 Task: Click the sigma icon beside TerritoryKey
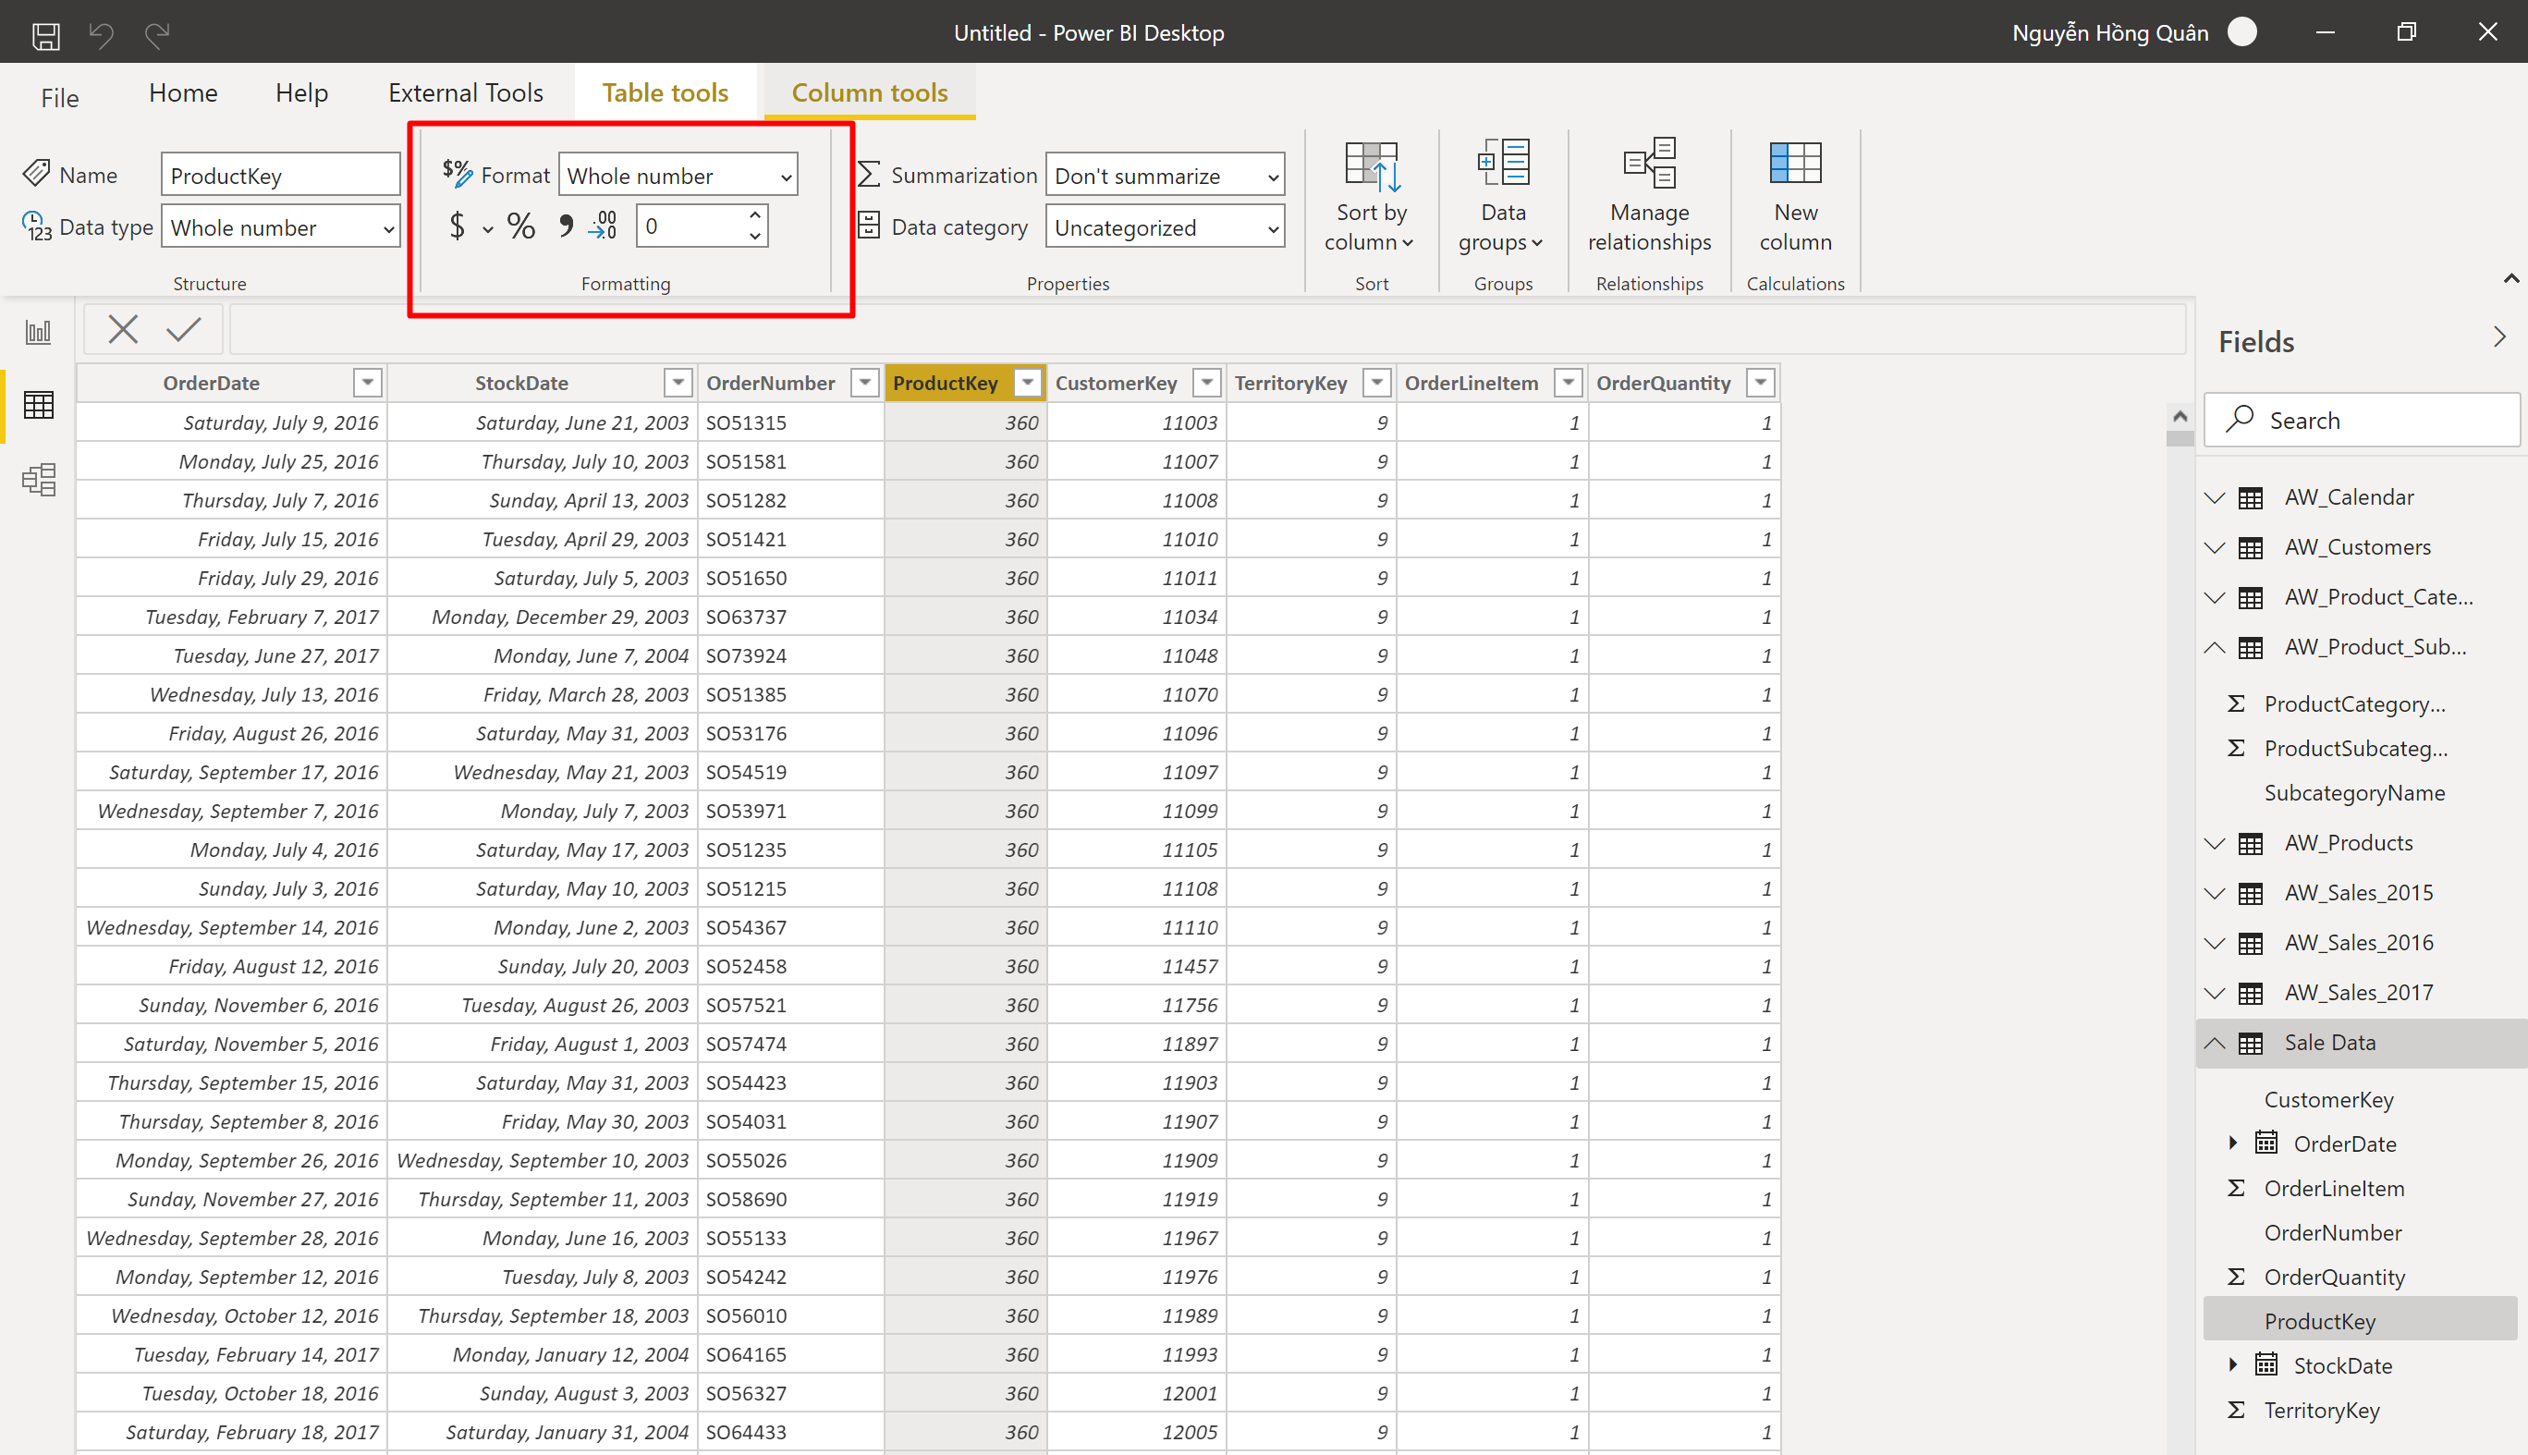(2236, 1410)
